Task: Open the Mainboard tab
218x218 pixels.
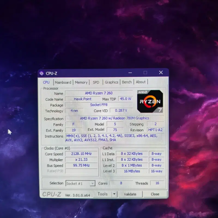Action: (x=63, y=82)
